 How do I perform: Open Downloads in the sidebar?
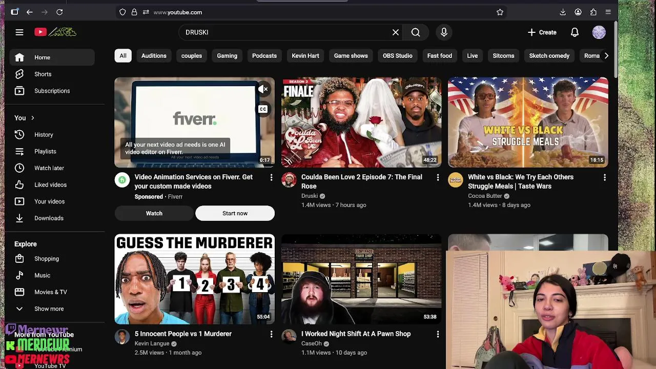tap(52, 218)
